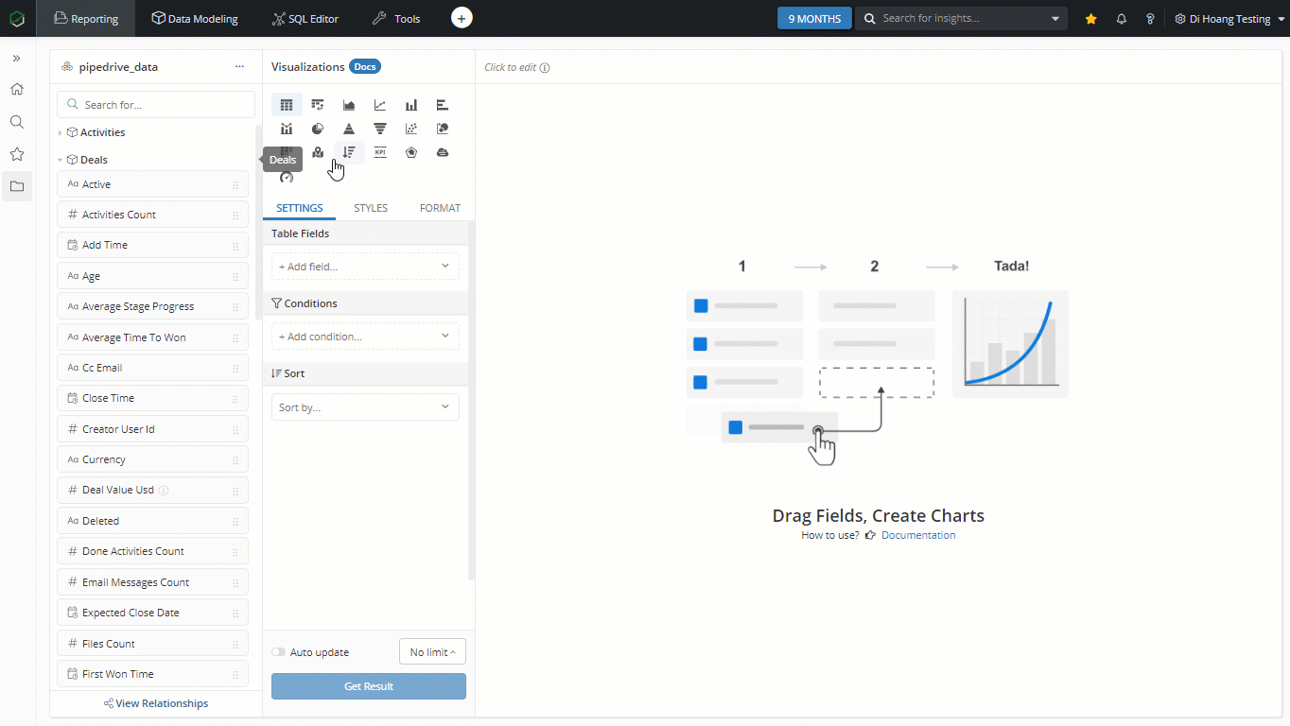Switch to the STYLES tab
The image size is (1290, 726).
tap(371, 208)
